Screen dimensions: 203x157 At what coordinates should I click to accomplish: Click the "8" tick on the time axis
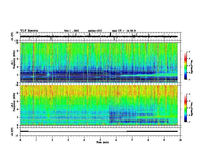point(148,140)
